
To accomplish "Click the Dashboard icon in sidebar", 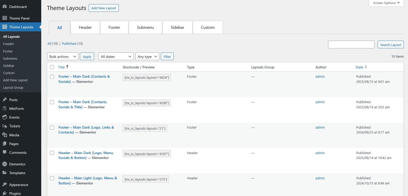I will 5,7.
